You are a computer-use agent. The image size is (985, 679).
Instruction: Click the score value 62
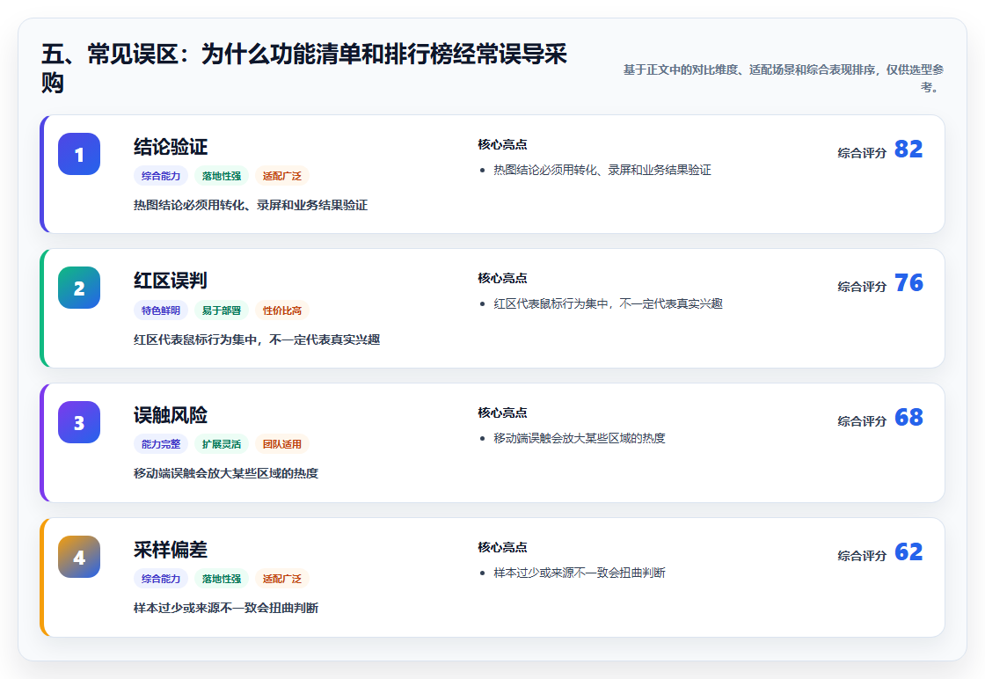pos(908,551)
